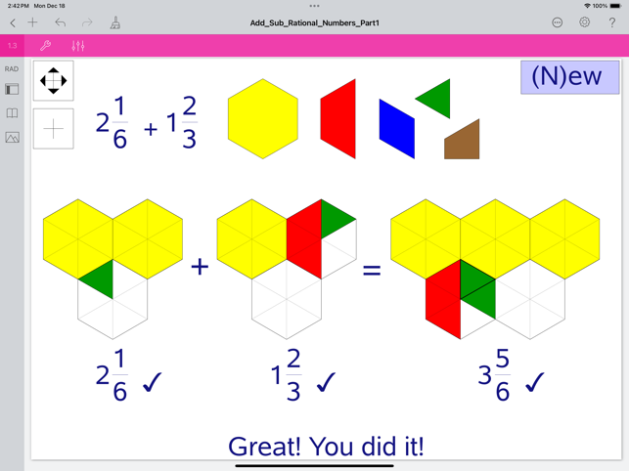
Task: Select the 1.3 page tab
Action: click(x=13, y=46)
